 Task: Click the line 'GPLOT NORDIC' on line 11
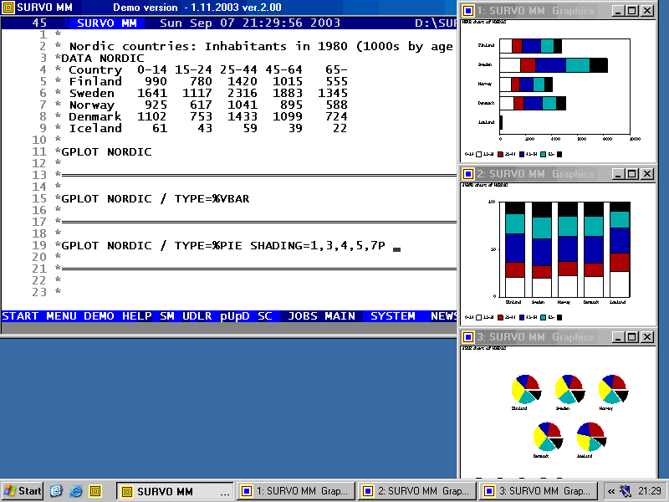point(106,152)
